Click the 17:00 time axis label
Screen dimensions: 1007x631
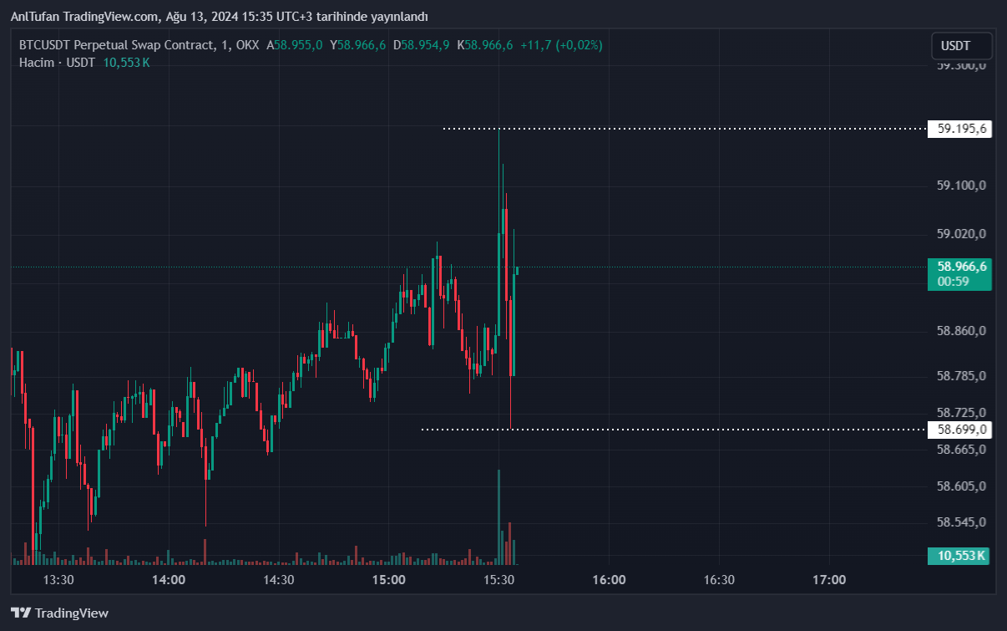coord(829,579)
